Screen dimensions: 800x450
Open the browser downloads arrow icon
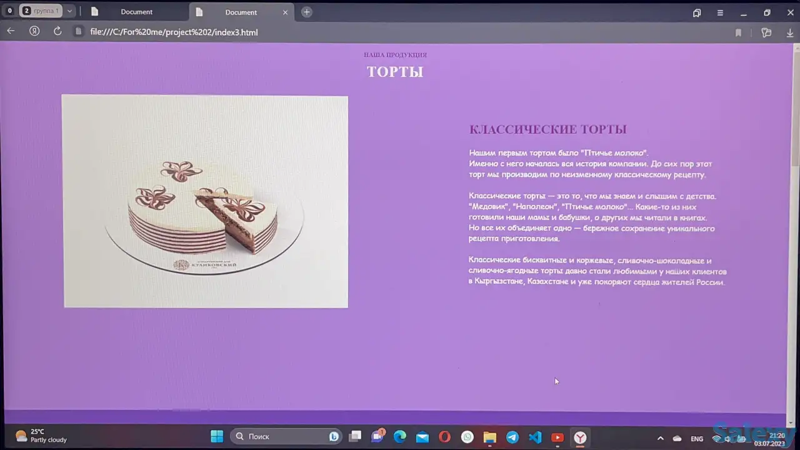click(790, 32)
